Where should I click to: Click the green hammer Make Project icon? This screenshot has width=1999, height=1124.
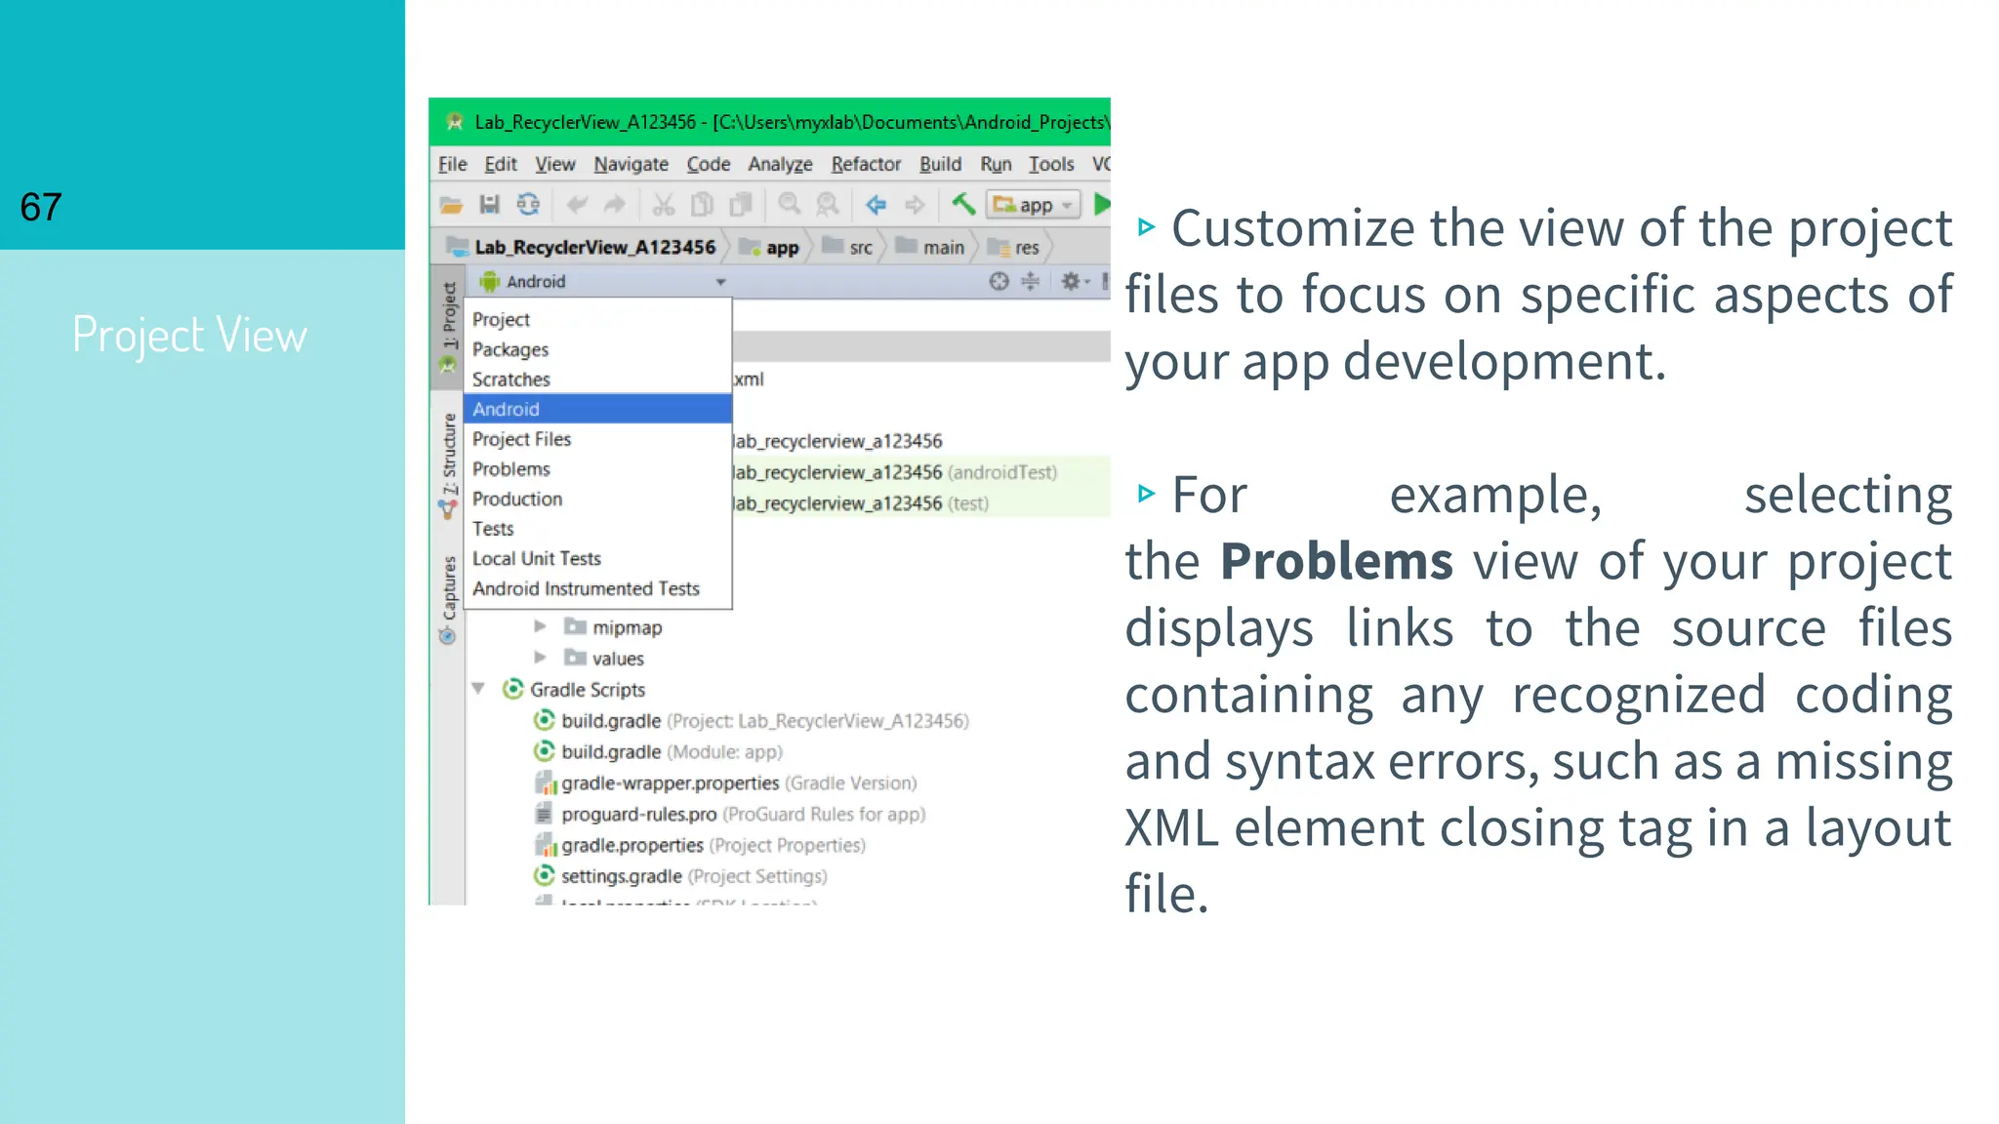(x=963, y=204)
